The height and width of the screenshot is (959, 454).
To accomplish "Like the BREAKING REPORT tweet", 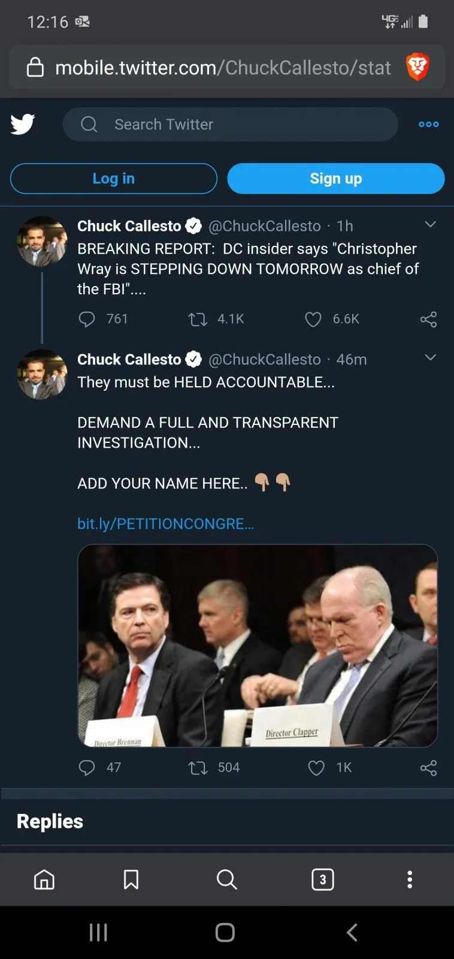I will (x=313, y=319).
